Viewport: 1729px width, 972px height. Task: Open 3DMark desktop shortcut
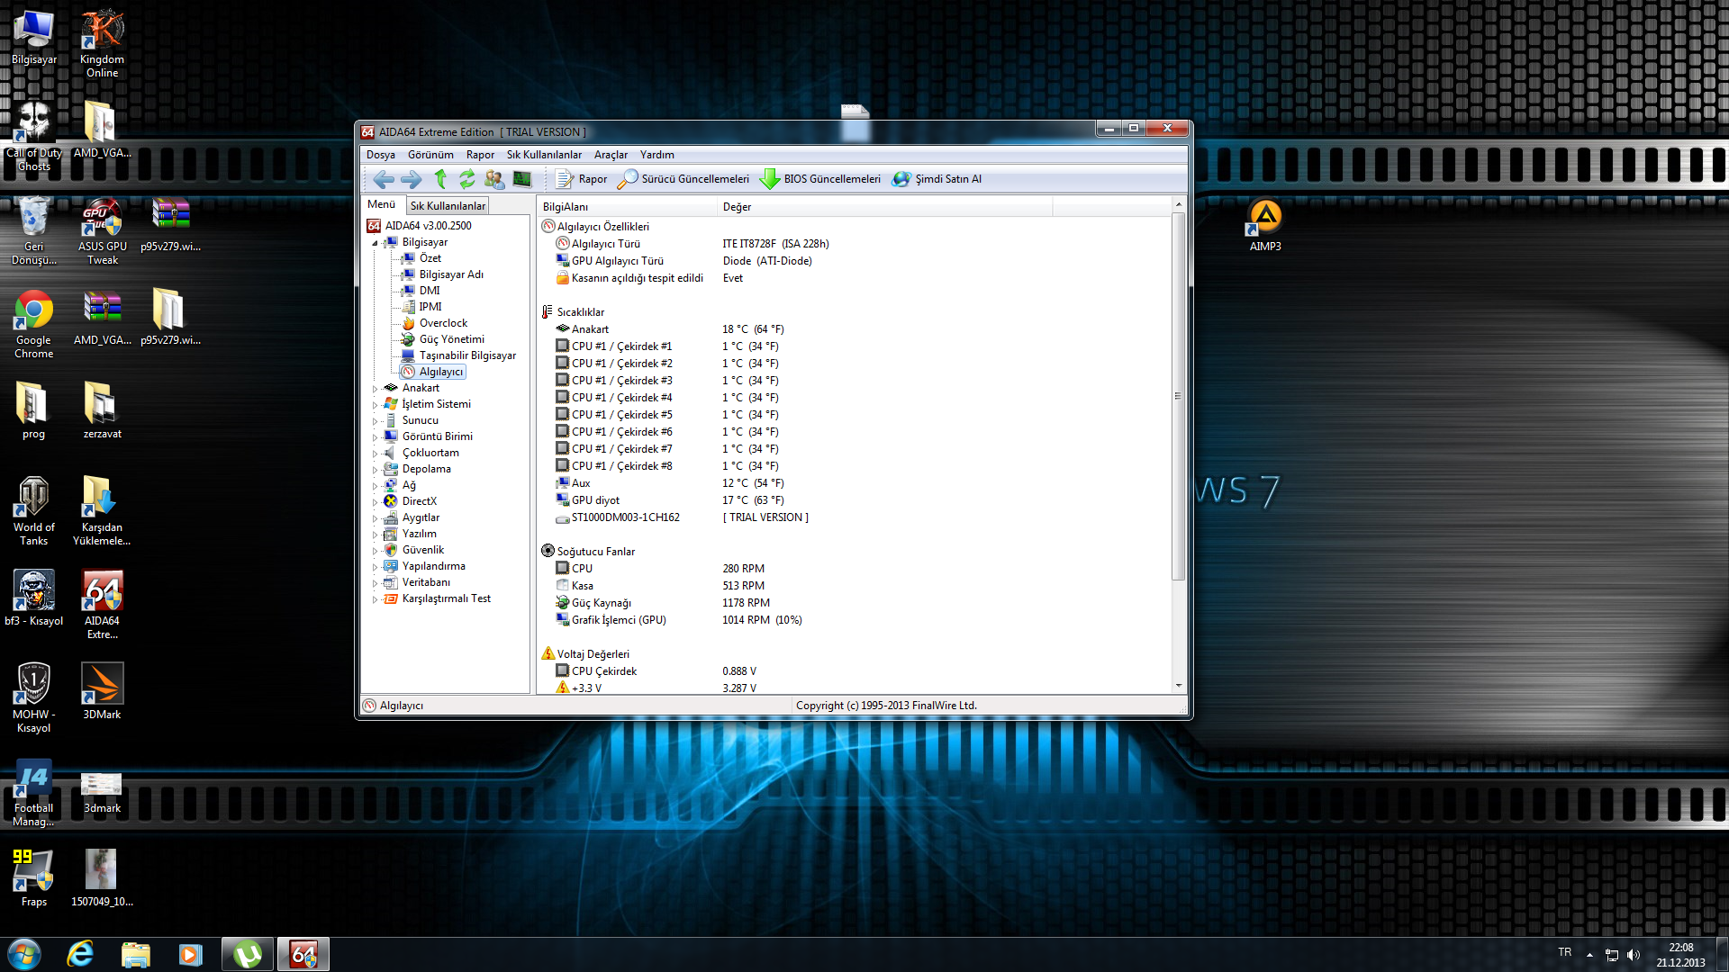coord(103,691)
